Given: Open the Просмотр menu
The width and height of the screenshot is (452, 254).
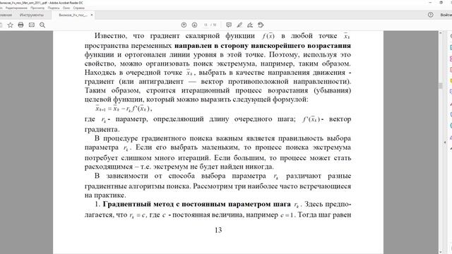Looking at the screenshot, I should click(37, 8).
